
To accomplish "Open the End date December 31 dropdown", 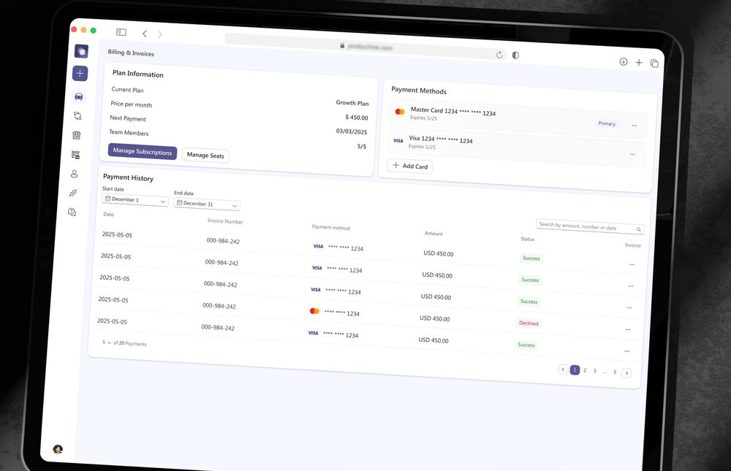I will (207, 204).
